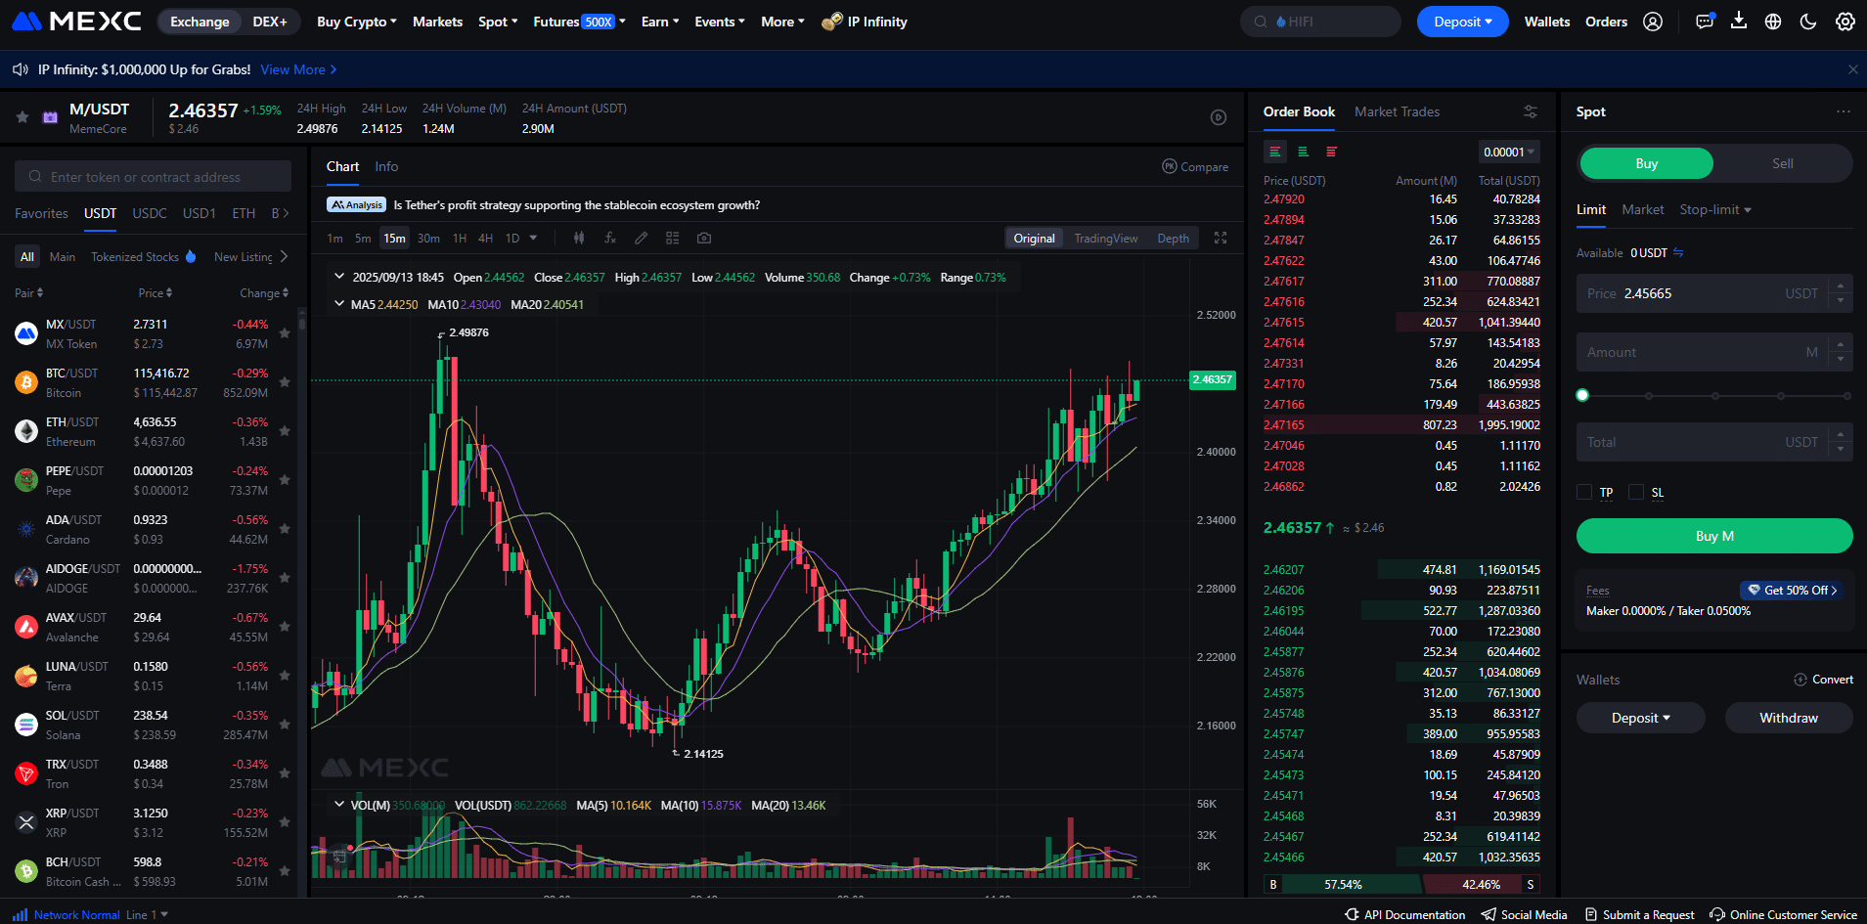Enable the TP checkbox
This screenshot has width=1867, height=924.
[x=1584, y=492]
